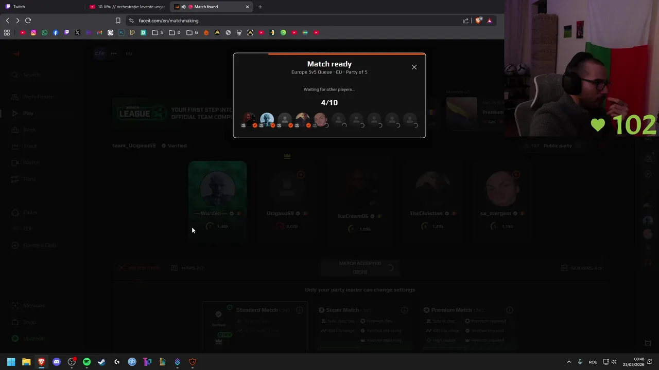Open OBS Studio from the taskbar
The width and height of the screenshot is (659, 370).
click(72, 362)
